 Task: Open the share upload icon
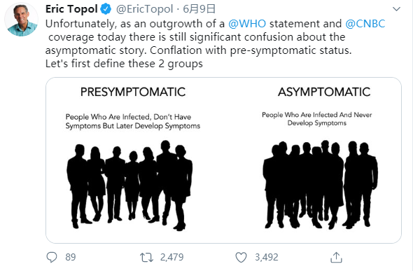336,257
